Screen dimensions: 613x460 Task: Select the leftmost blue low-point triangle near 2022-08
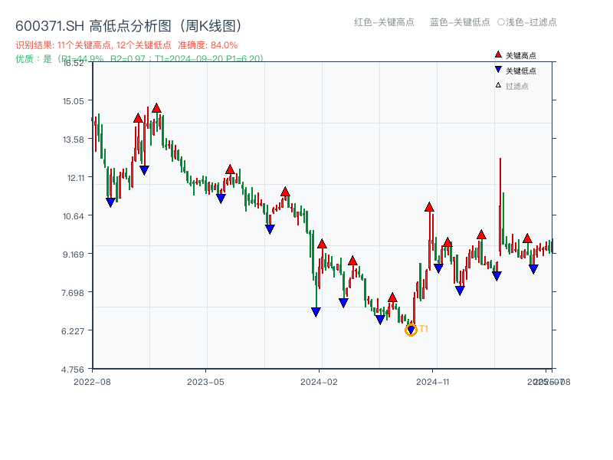tap(111, 201)
